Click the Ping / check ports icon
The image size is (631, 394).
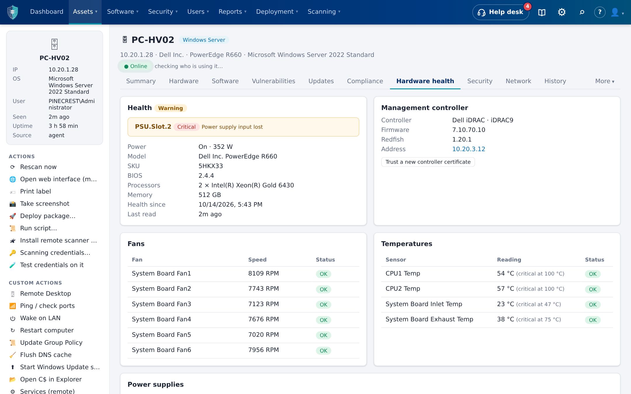13,306
